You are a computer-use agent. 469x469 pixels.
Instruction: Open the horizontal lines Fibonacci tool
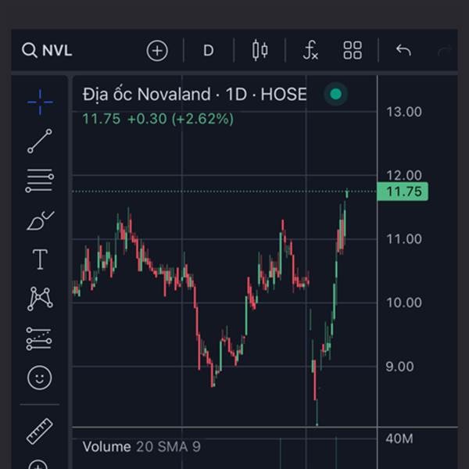pyautogui.click(x=40, y=181)
